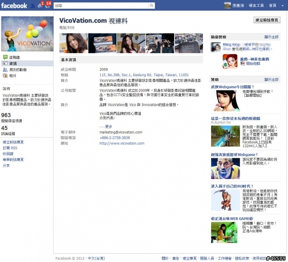The image size is (288, 262).
Task: Click the wall speech-bubble icon in sidebar
Action: point(5,57)
